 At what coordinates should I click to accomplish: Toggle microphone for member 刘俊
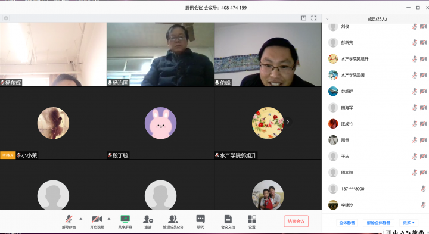[415, 27]
